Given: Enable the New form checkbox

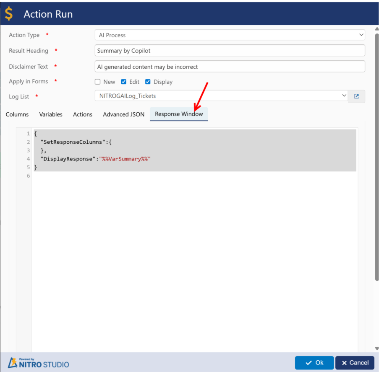Looking at the screenshot, I should tap(98, 82).
